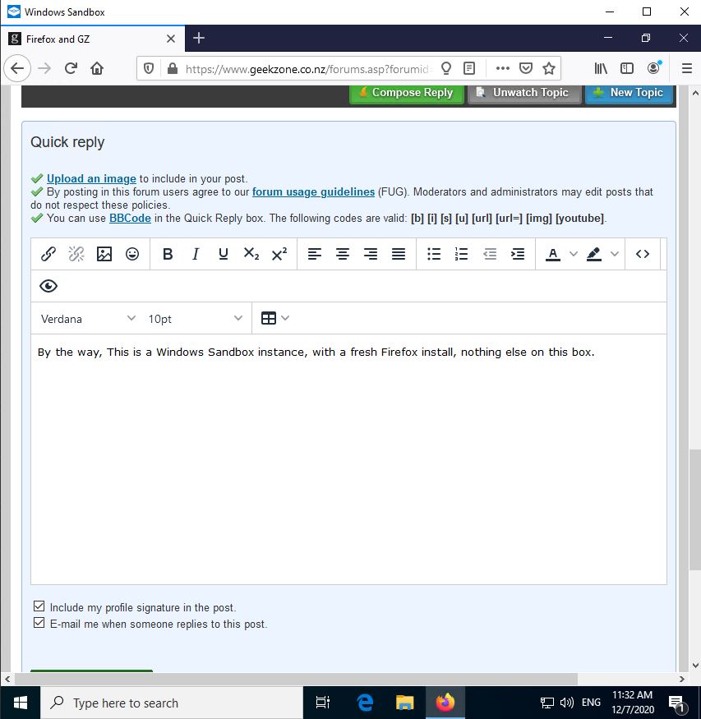701x719 pixels.
Task: Open a new browser tab
Action: 199,39
